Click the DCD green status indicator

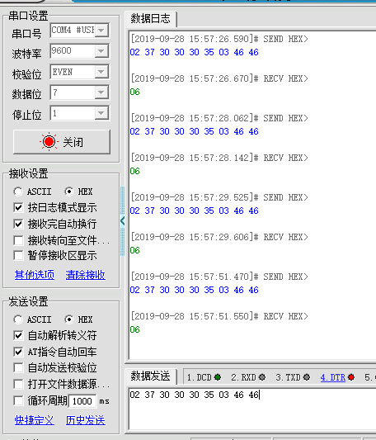click(218, 377)
